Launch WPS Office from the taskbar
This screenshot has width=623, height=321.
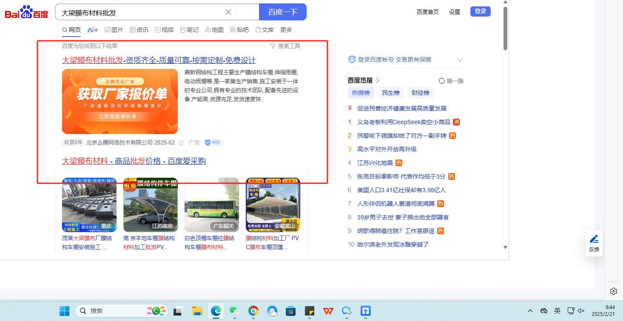[328, 311]
